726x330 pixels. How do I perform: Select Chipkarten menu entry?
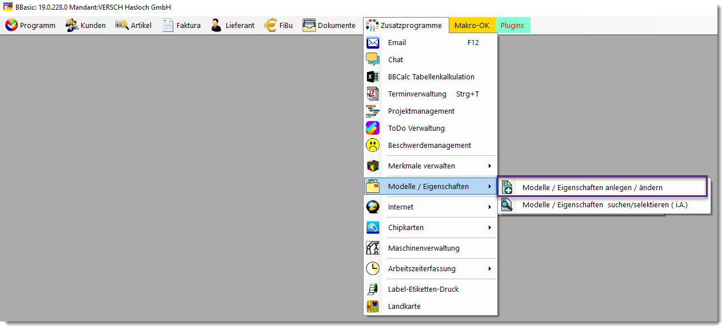pyautogui.click(x=431, y=227)
